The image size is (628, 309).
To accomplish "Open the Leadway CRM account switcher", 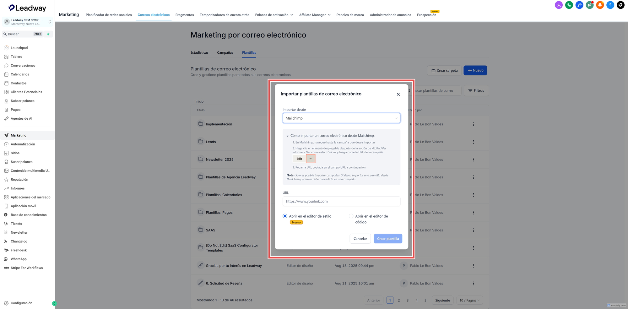I will click(x=27, y=22).
